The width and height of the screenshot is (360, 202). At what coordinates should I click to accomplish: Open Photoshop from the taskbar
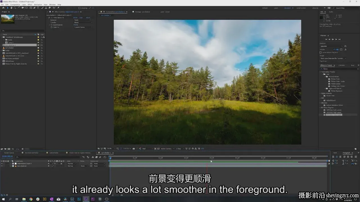79,199
